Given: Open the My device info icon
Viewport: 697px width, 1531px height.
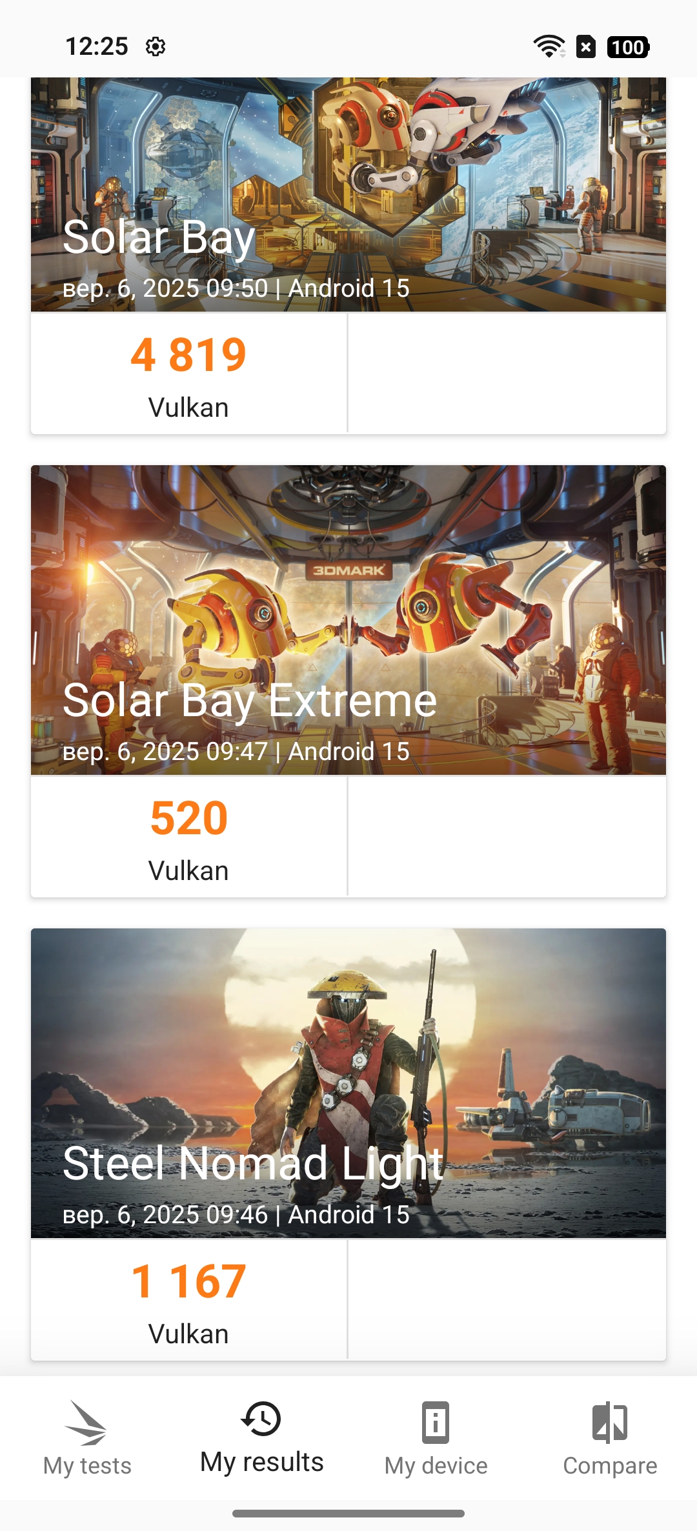Looking at the screenshot, I should click(436, 1422).
